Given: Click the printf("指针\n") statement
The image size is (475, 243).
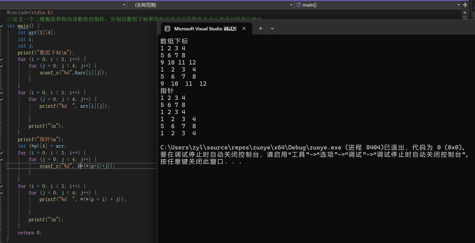Looking at the screenshot, I should point(41,139).
